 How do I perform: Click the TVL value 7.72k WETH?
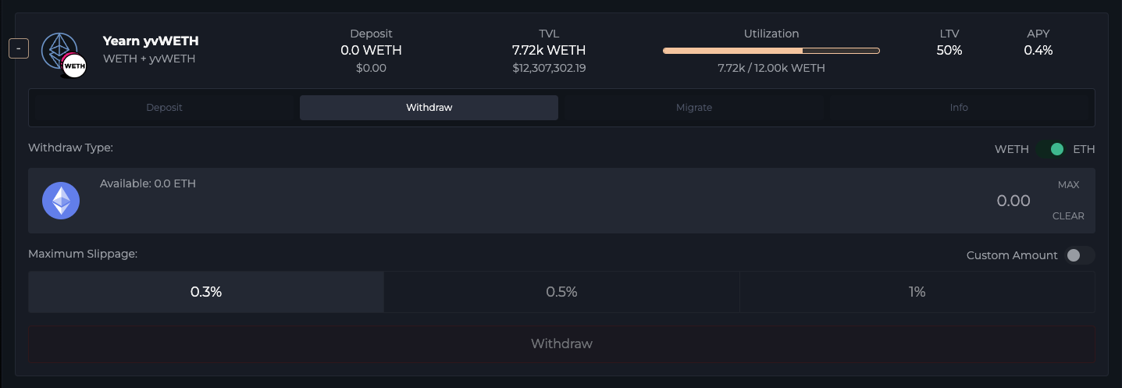[x=549, y=51]
